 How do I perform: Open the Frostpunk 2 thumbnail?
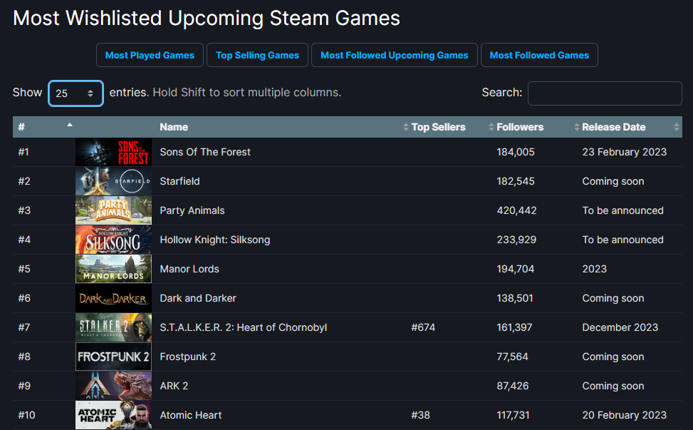(113, 357)
